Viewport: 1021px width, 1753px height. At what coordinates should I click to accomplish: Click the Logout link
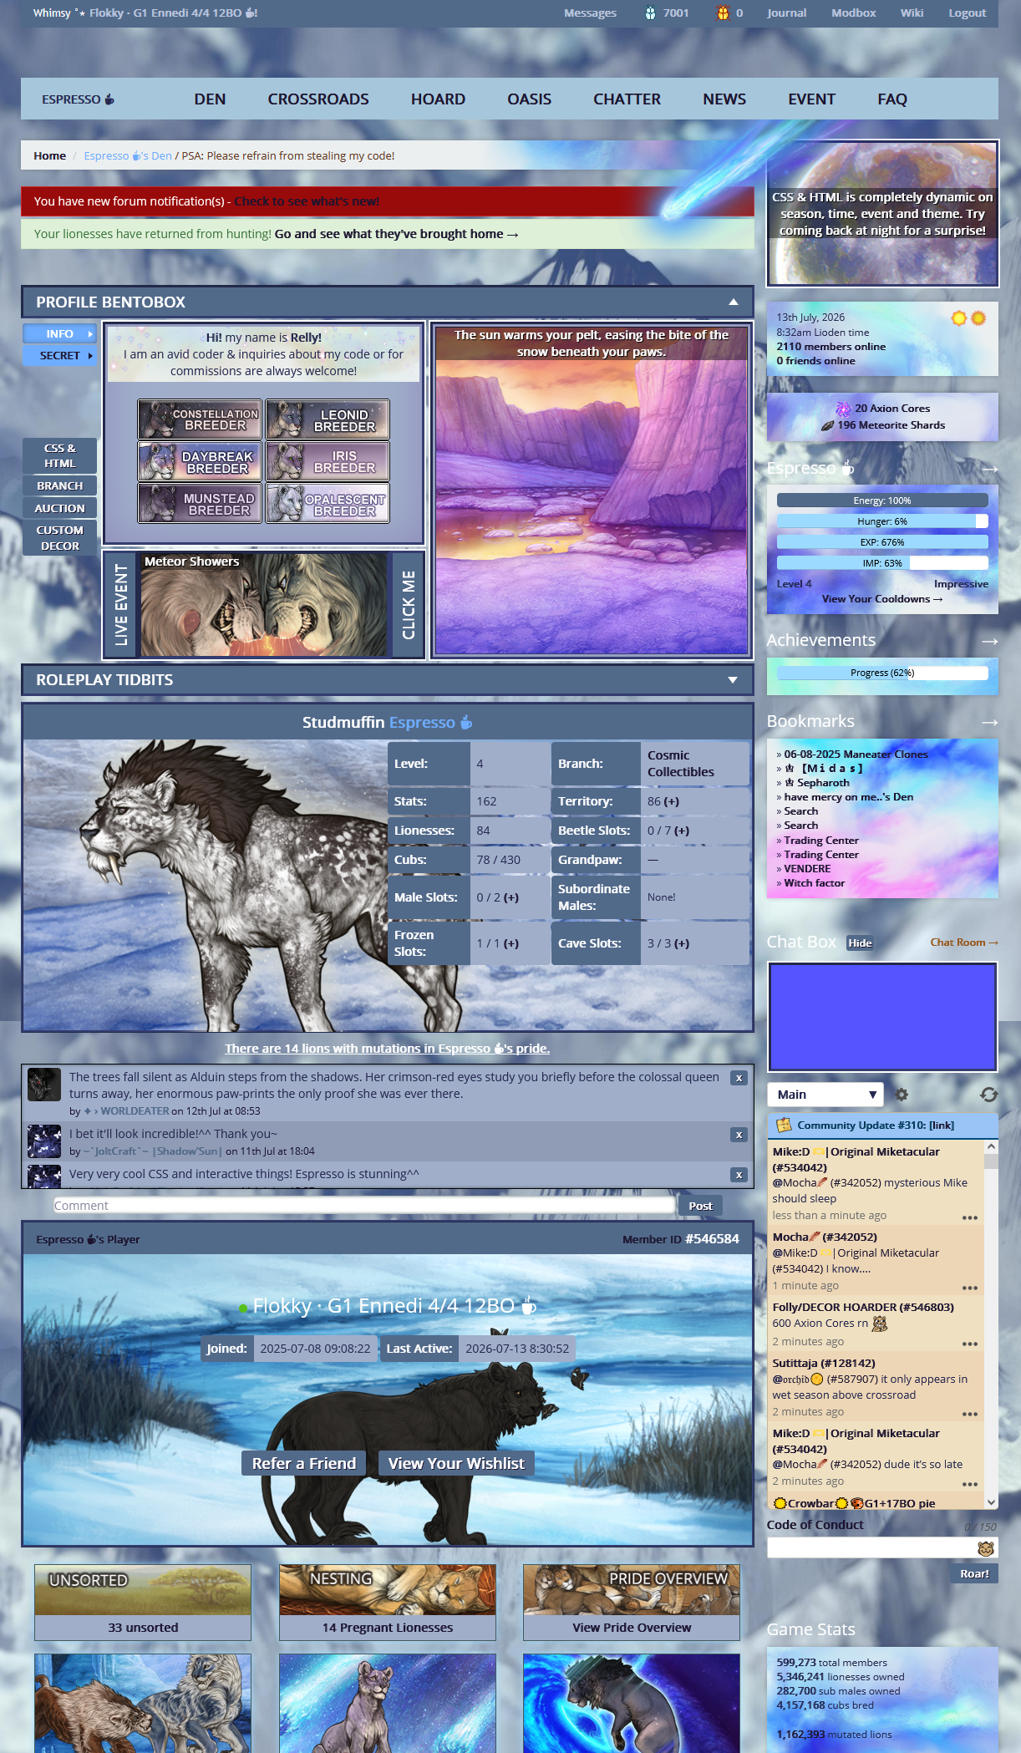coord(967,13)
